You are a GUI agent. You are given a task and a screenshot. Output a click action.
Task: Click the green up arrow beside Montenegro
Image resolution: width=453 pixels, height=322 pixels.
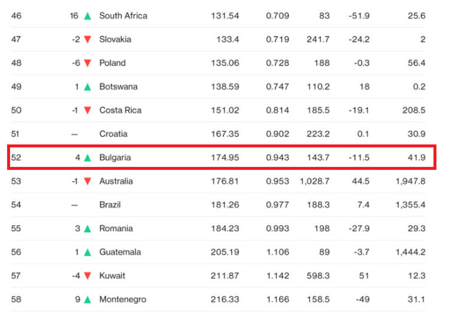[87, 300]
